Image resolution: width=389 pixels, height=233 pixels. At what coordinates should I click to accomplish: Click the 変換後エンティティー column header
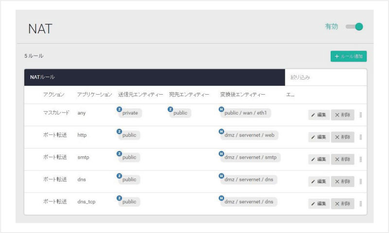coord(243,94)
